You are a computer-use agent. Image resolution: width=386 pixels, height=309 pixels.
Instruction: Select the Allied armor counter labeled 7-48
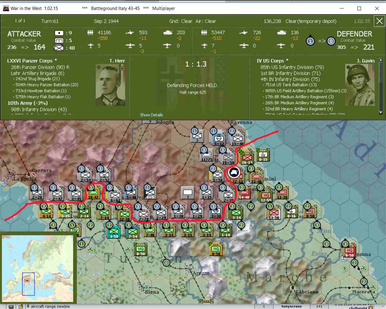pyautogui.click(x=150, y=230)
